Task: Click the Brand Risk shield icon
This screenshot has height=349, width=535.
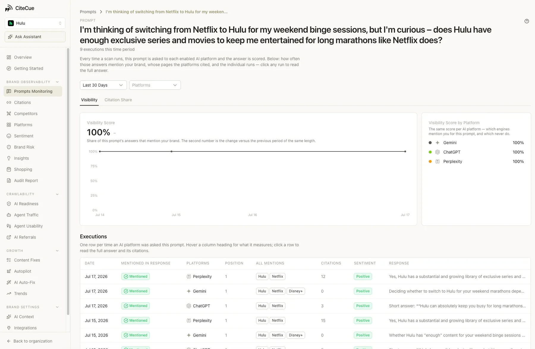Action: point(9,147)
